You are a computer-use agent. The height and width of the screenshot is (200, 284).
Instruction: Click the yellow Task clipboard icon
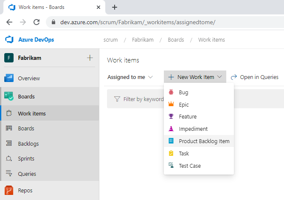click(x=171, y=153)
